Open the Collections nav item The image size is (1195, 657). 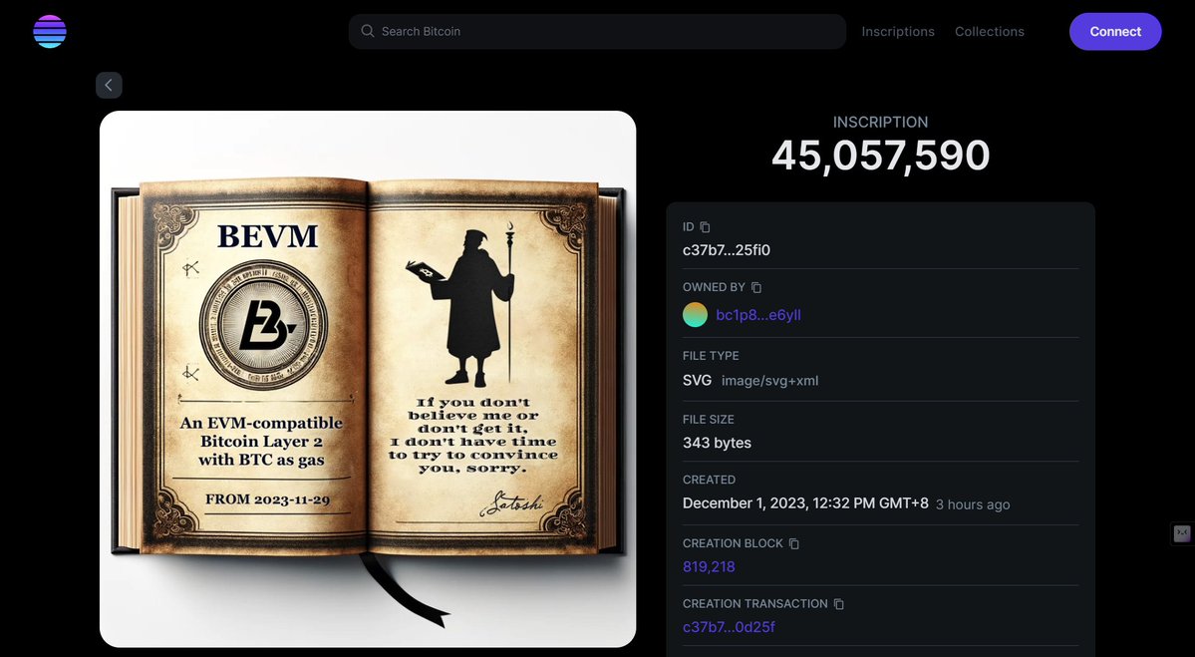point(990,31)
